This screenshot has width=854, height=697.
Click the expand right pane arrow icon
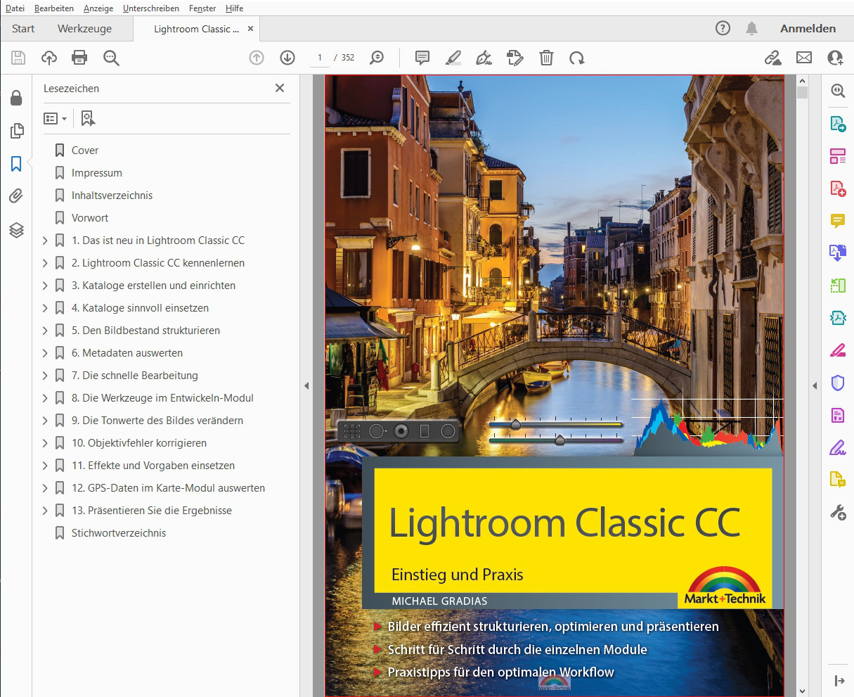point(839,680)
